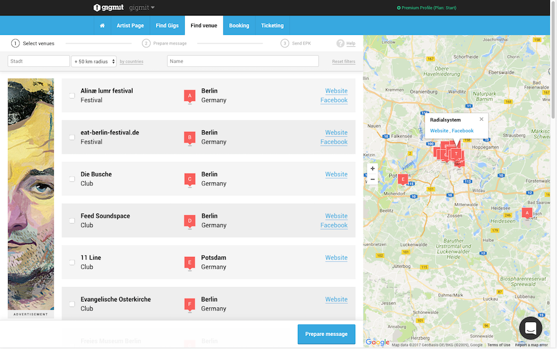Close the Radialsystem map popup
Viewport: 557px width, 349px height.
[481, 120]
